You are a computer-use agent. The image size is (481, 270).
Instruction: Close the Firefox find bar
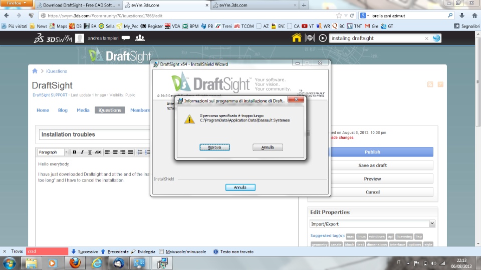click(x=5, y=251)
